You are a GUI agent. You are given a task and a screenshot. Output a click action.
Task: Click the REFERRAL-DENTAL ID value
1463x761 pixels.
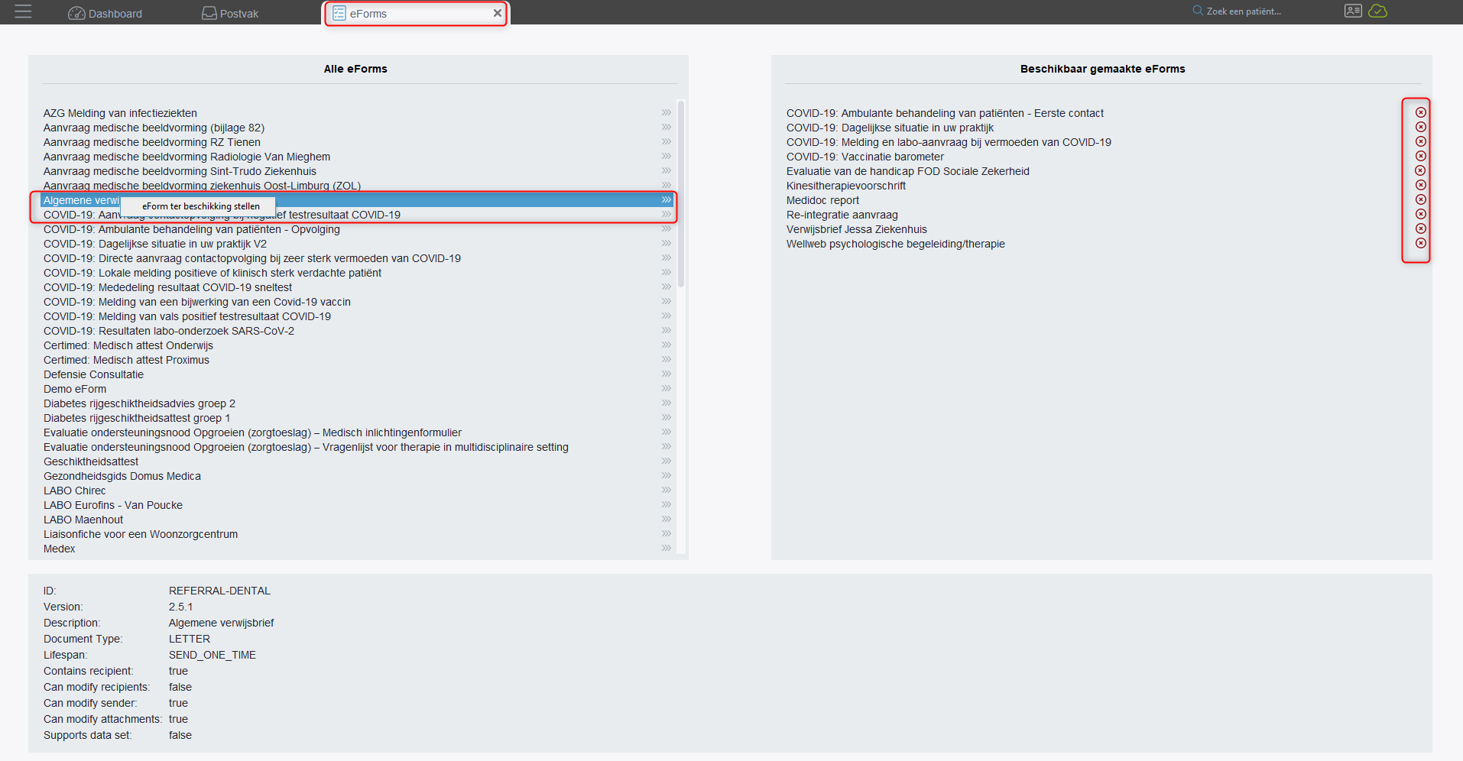coord(219,591)
